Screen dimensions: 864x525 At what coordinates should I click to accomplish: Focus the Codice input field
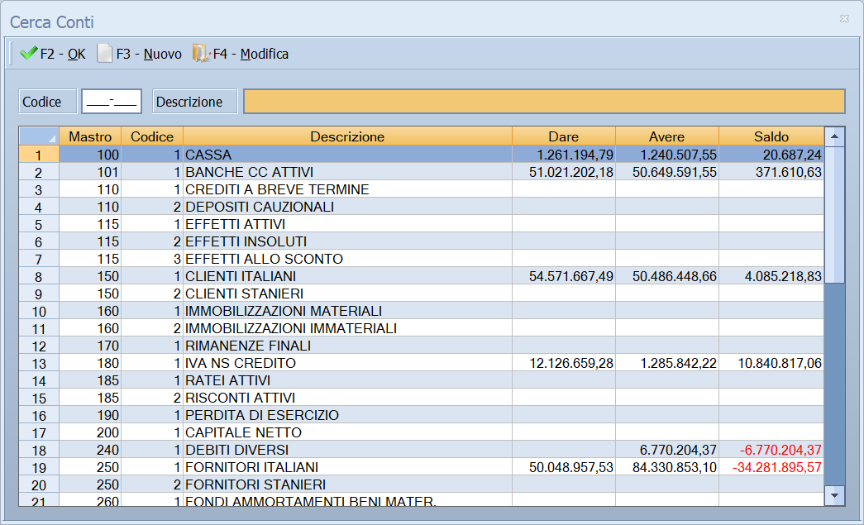[x=112, y=102]
